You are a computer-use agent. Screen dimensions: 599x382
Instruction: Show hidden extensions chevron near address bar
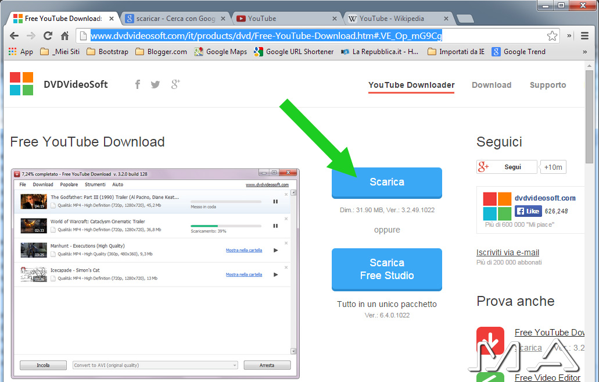(x=569, y=35)
